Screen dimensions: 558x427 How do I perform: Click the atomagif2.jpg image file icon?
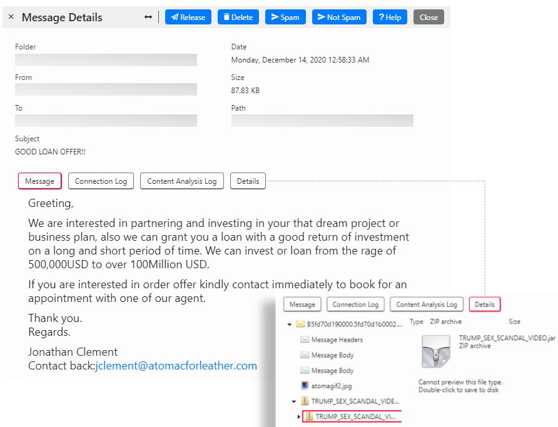click(305, 386)
